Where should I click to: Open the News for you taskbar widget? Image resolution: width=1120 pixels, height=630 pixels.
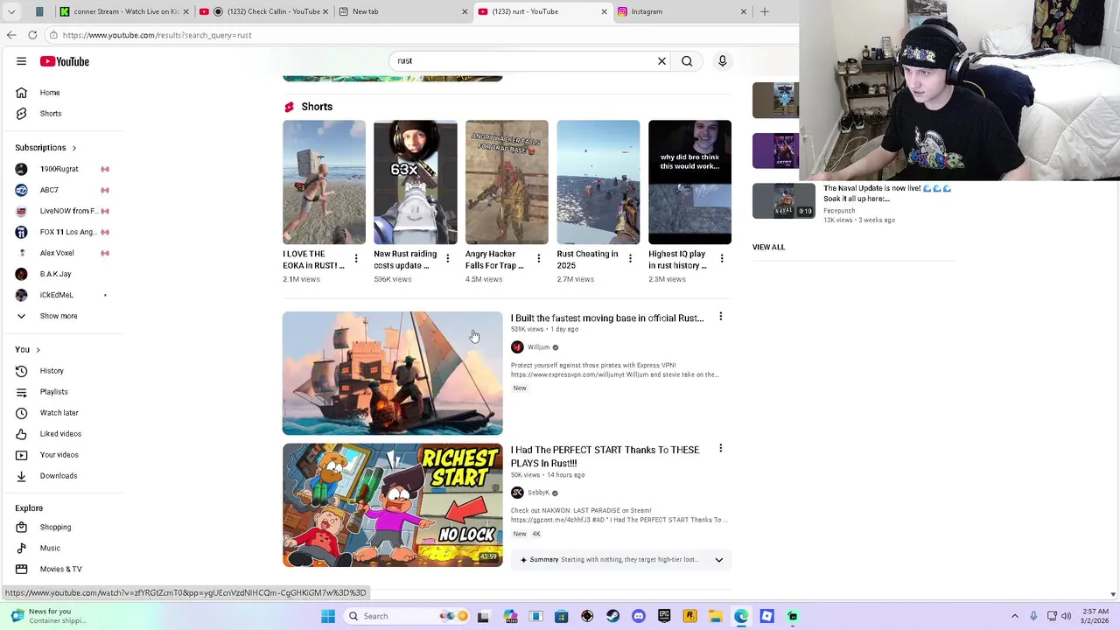(x=48, y=616)
